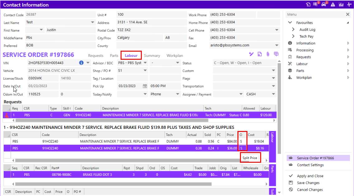Expand the Requests submenu arrow in the Menu panel

click(348, 57)
